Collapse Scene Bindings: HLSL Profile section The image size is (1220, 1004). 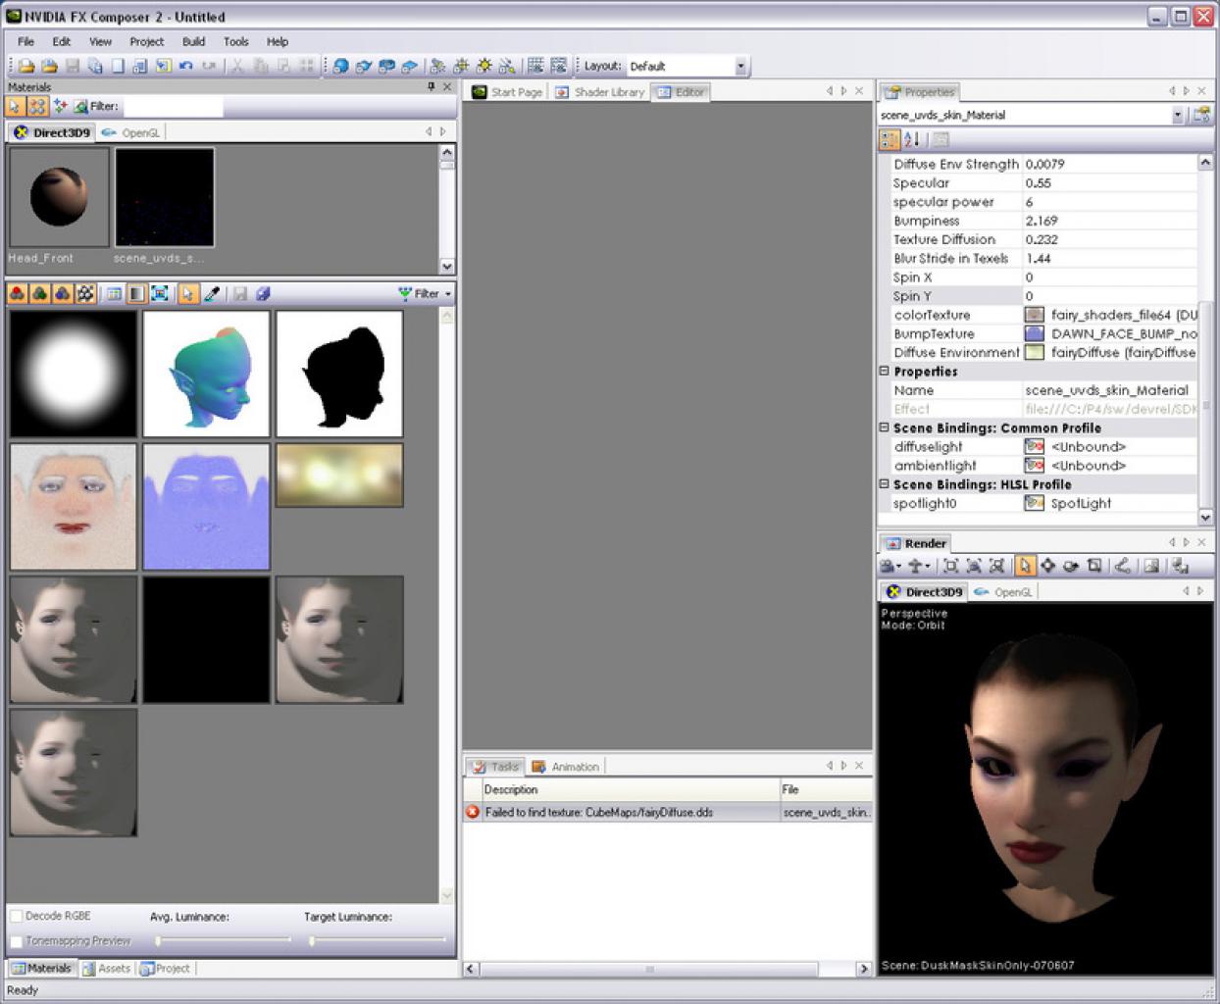coord(884,484)
